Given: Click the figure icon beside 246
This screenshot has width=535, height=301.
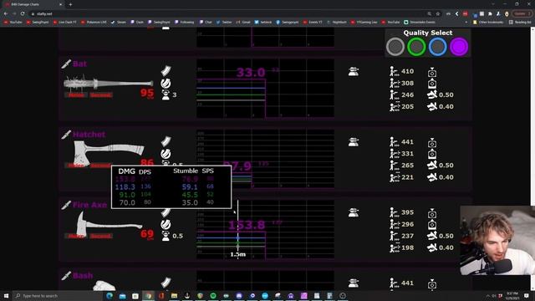Looking at the screenshot, I should click(x=394, y=94).
